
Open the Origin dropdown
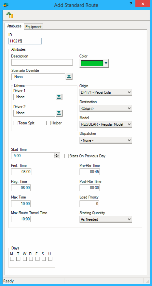pos(106,92)
